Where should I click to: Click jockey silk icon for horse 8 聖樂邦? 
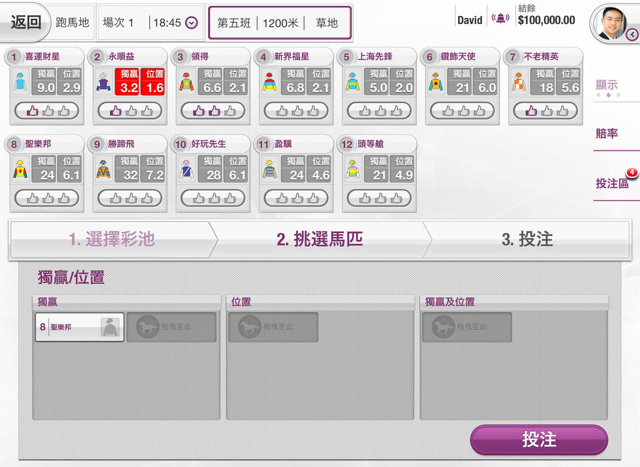click(x=20, y=171)
